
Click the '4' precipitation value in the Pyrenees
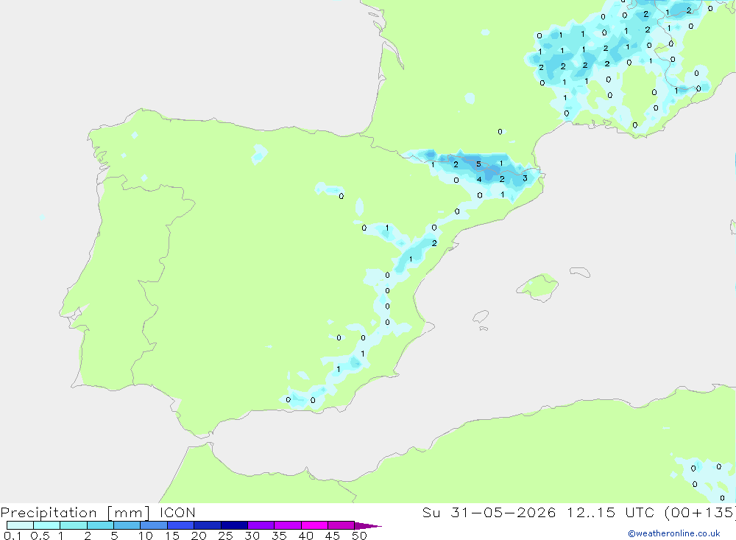click(x=479, y=179)
